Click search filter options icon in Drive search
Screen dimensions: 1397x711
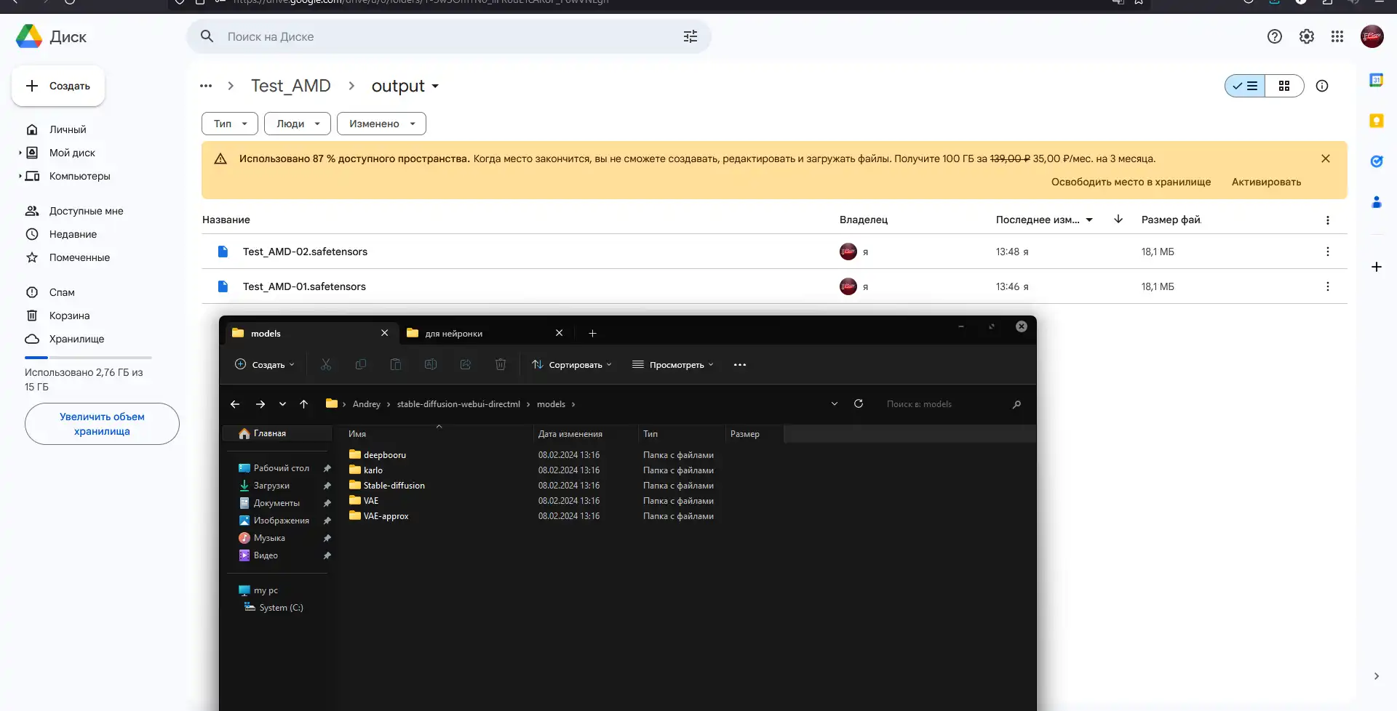click(x=690, y=36)
